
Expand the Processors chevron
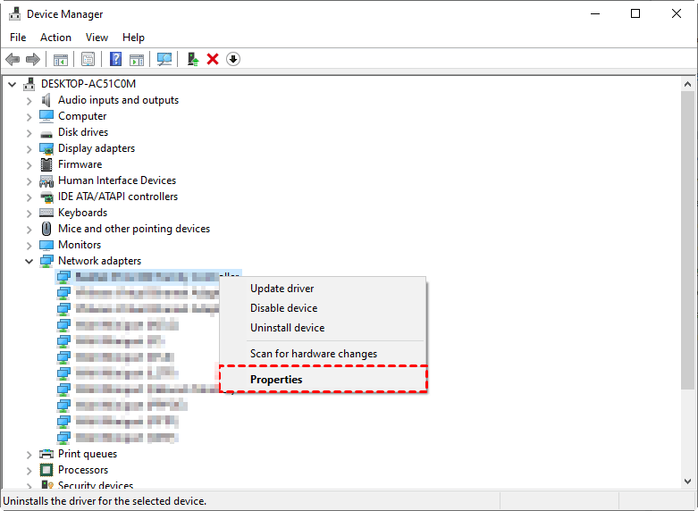(x=29, y=471)
